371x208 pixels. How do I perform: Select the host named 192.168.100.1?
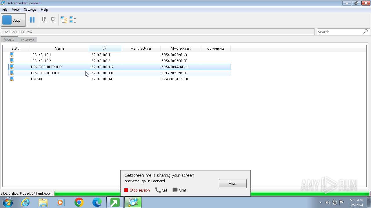pyautogui.click(x=41, y=55)
